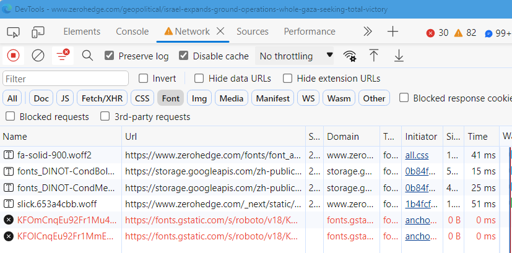Toggle Disable cache checkbox

click(183, 56)
